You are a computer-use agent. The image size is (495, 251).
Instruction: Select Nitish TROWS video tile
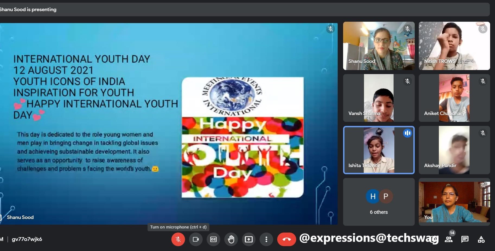tap(454, 46)
